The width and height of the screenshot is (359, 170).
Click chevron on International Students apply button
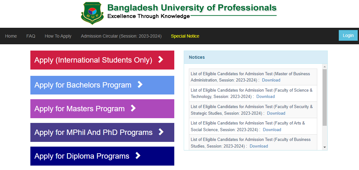(161, 60)
